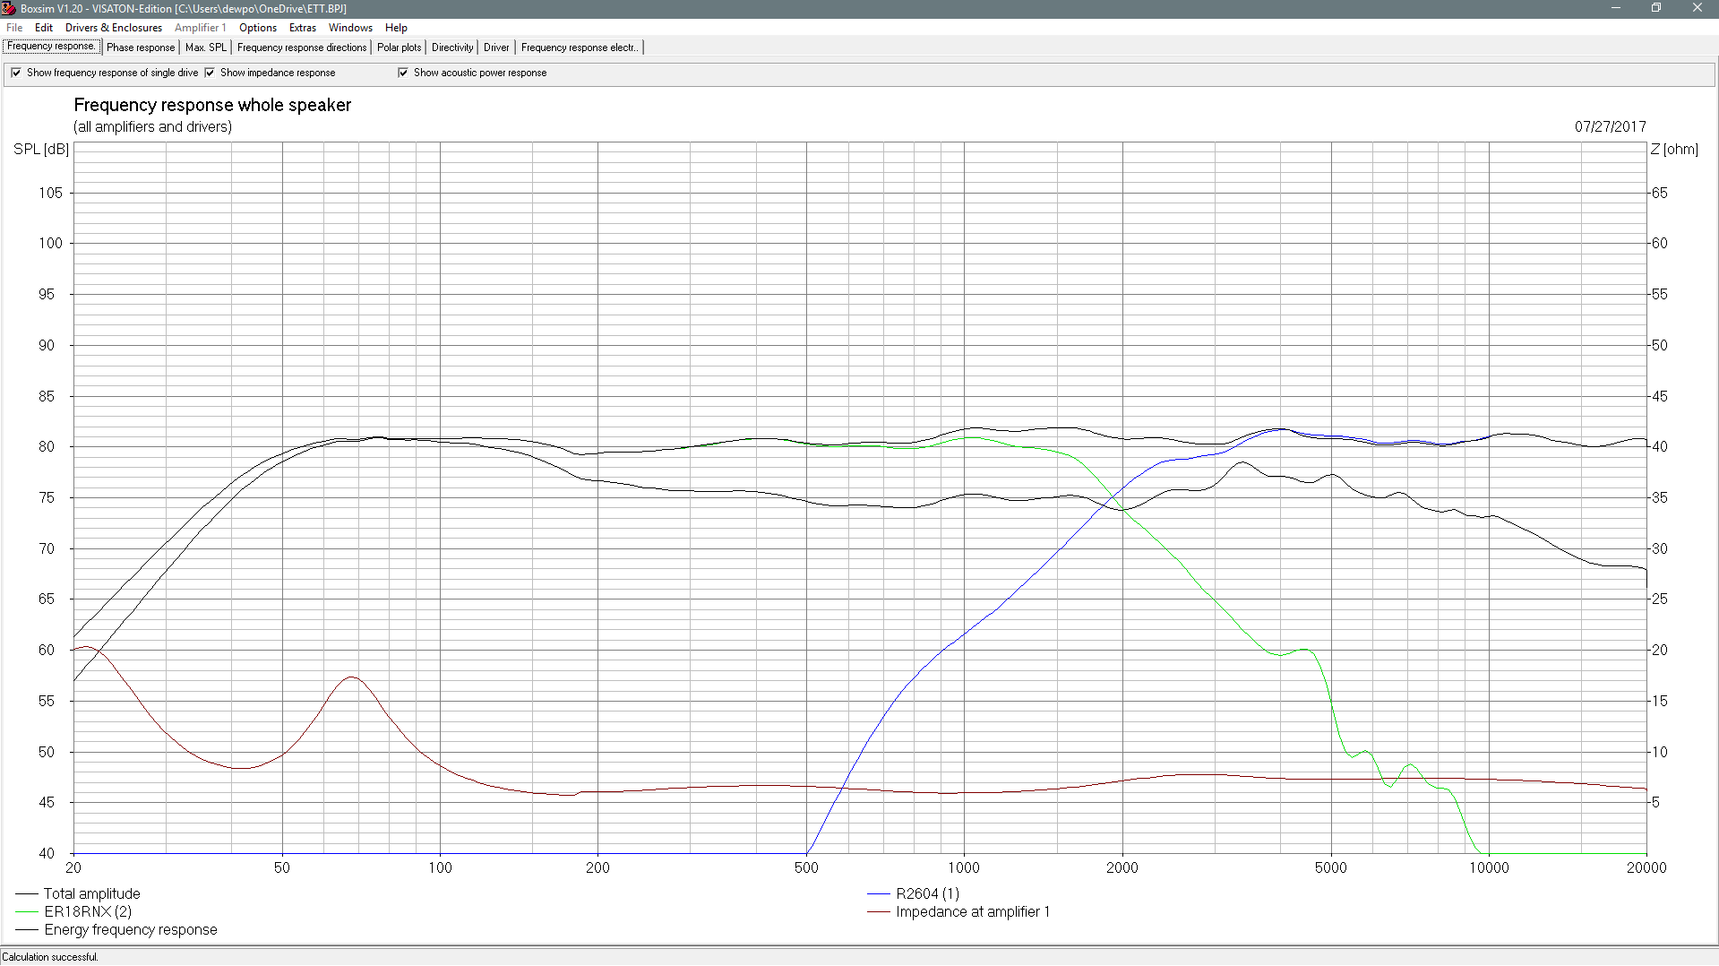Open the Help menu

coord(396,28)
